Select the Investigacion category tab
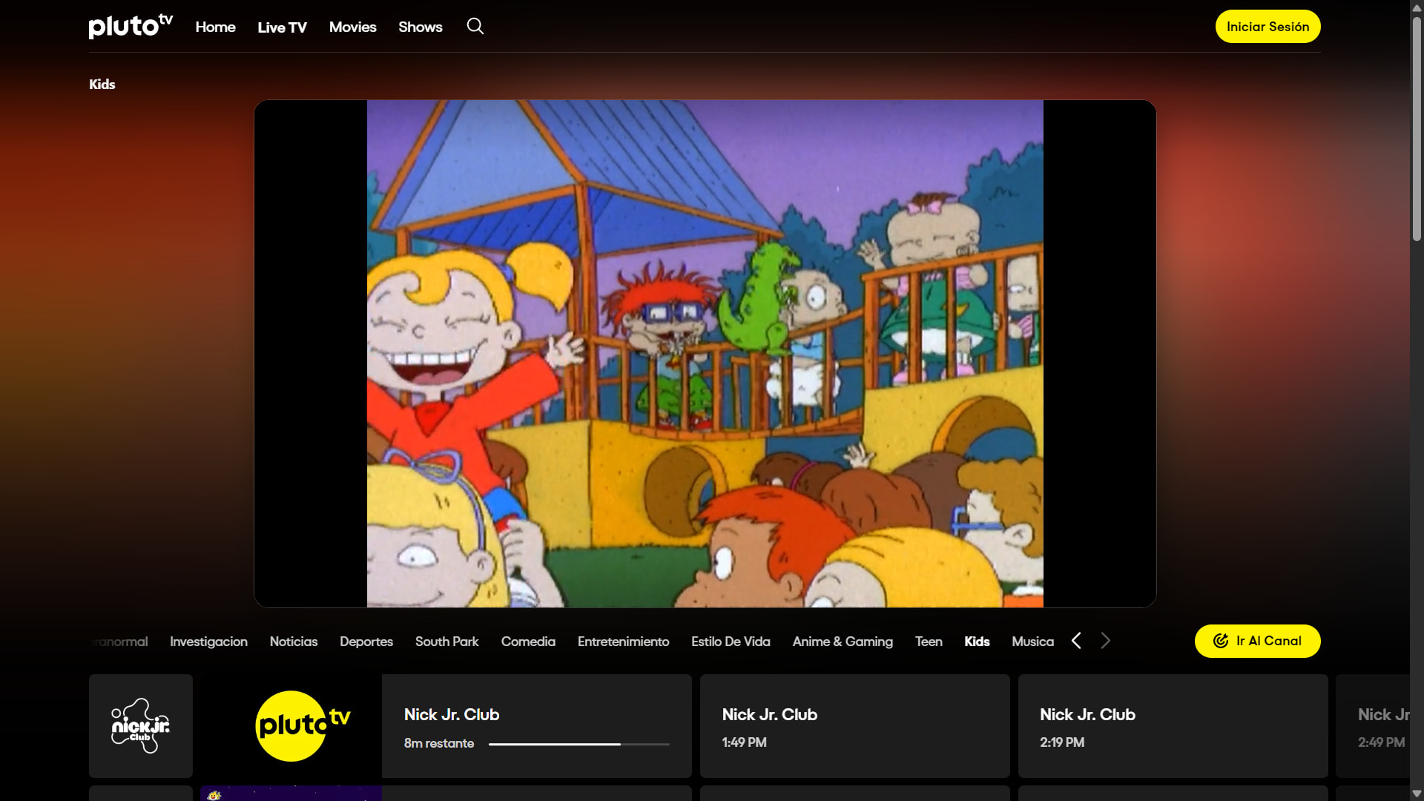Viewport: 1424px width, 801px height. (208, 642)
